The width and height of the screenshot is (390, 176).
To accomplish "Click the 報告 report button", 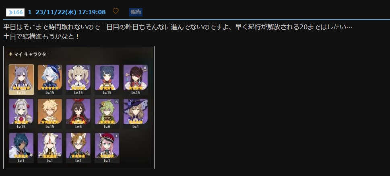I will (x=136, y=12).
